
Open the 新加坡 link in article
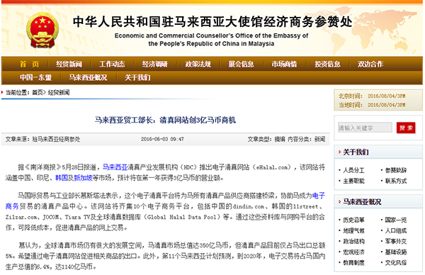click(x=83, y=178)
